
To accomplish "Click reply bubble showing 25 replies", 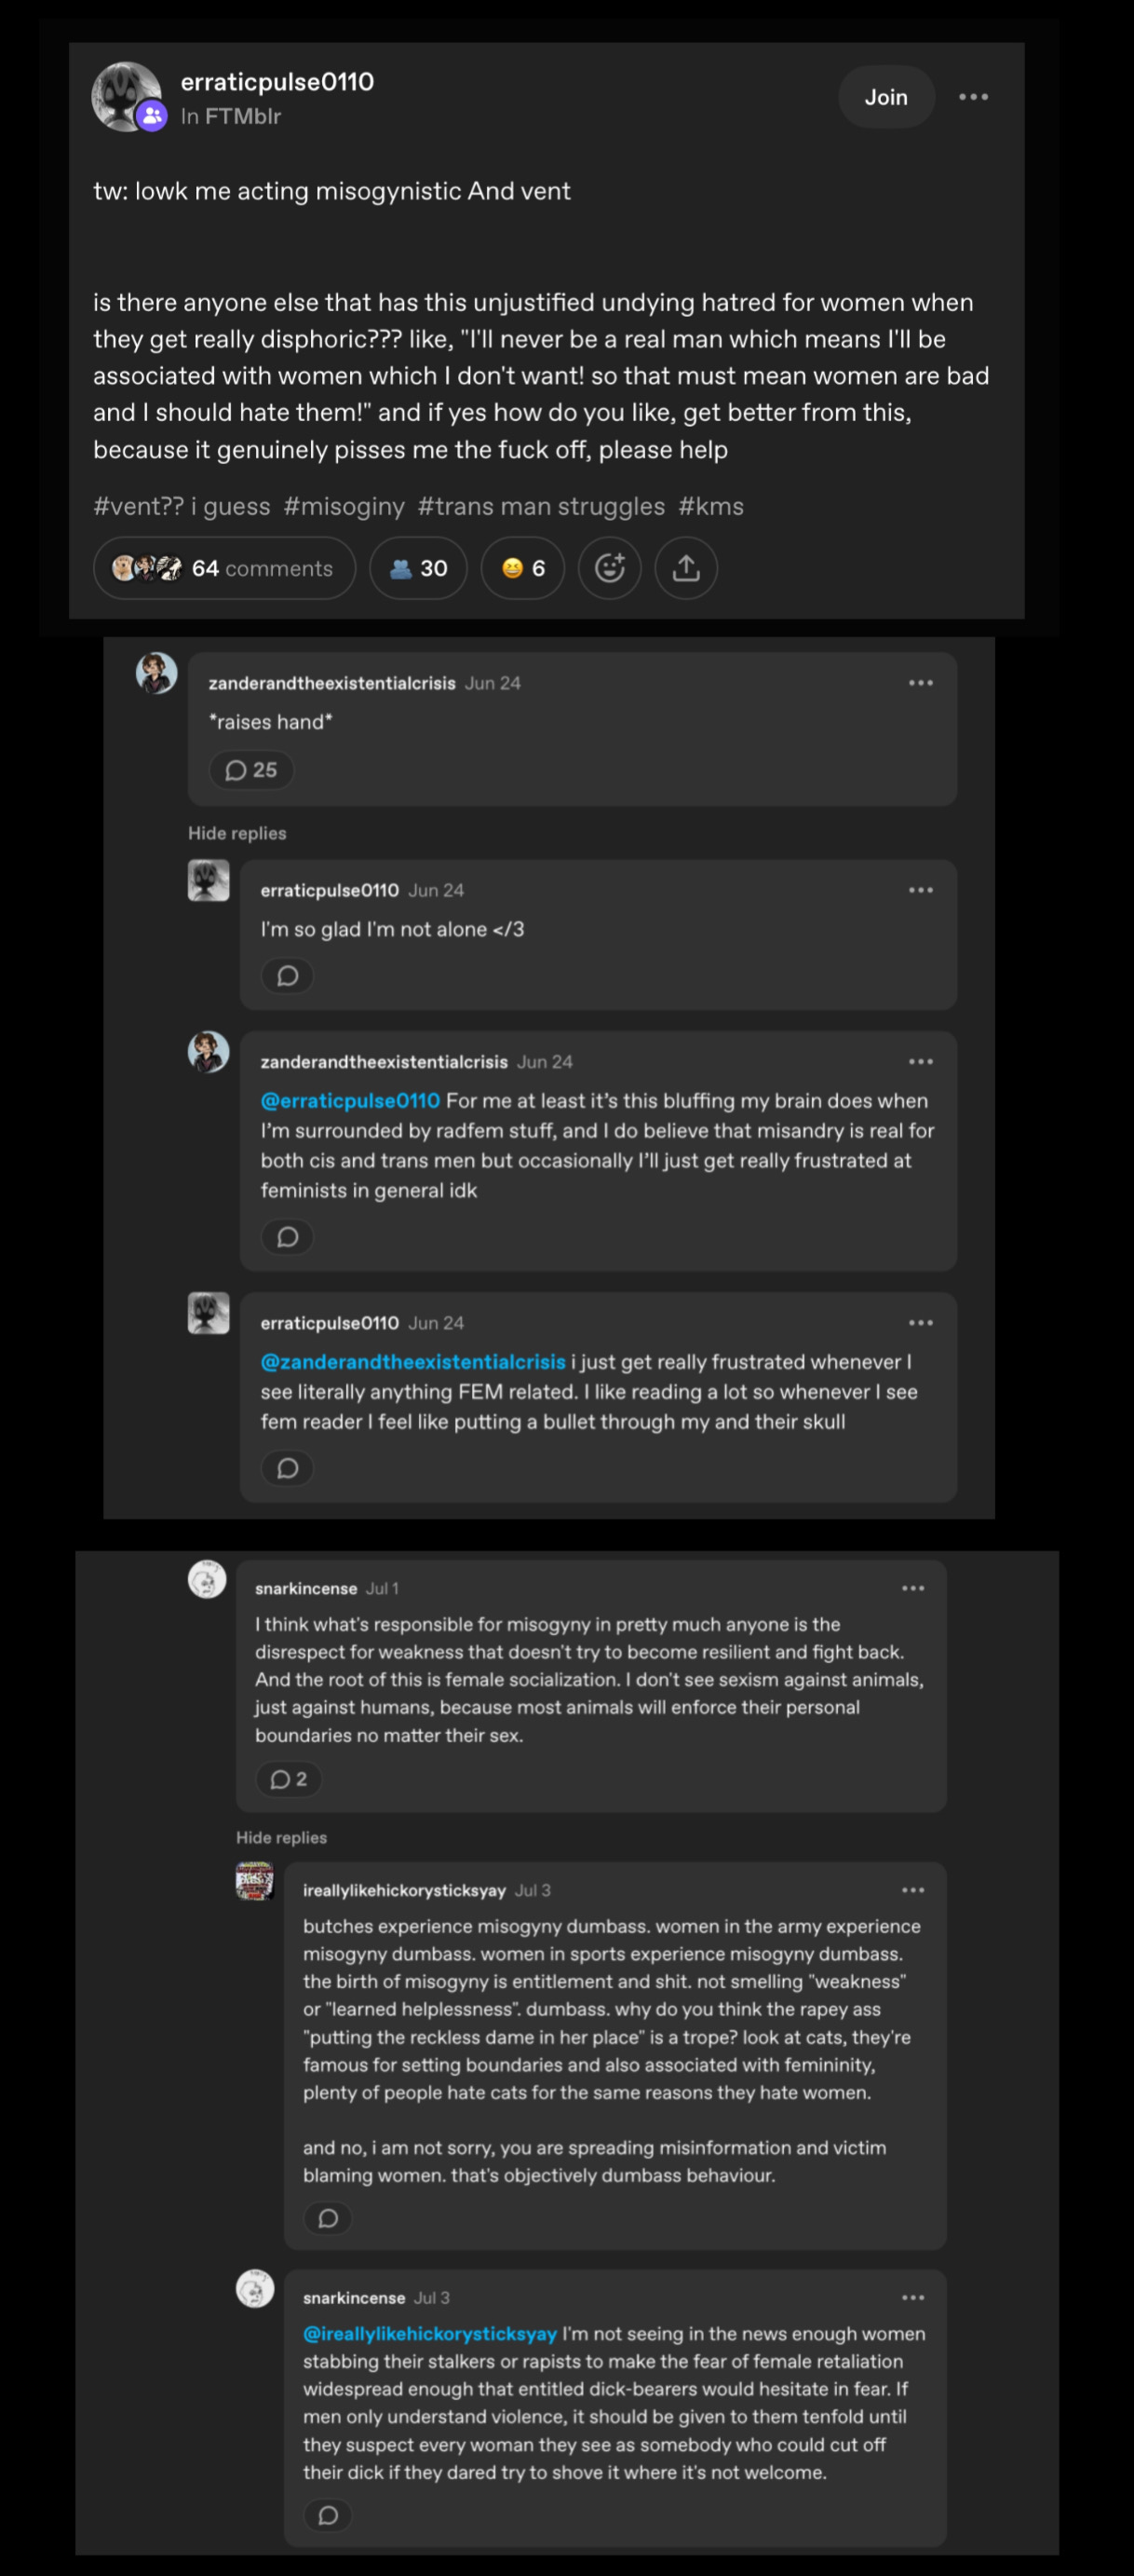I will coord(250,770).
